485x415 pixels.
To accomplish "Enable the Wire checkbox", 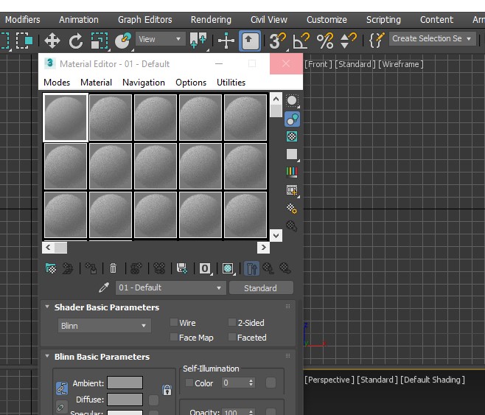I will tap(174, 322).
